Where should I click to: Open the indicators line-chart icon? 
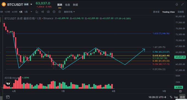pos(37,12)
